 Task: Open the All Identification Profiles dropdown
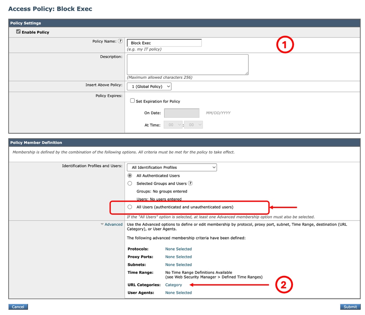click(171, 167)
